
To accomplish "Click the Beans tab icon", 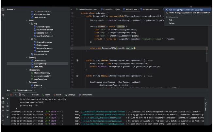I will (43, 95).
